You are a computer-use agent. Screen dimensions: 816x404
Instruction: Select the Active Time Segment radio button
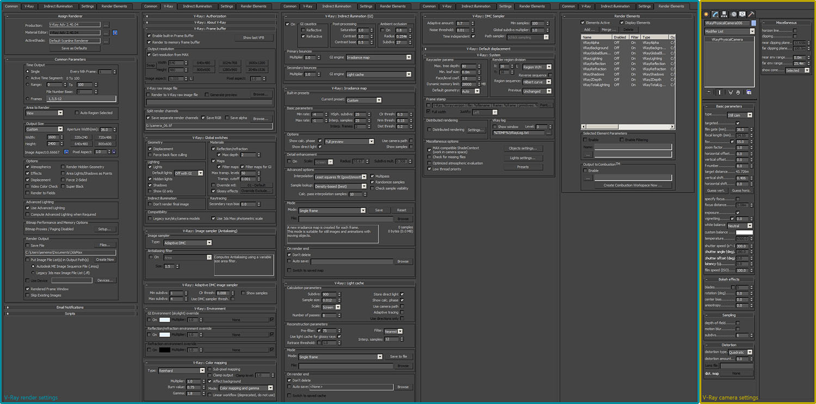coord(28,78)
